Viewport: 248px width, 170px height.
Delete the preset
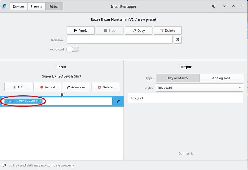167,30
